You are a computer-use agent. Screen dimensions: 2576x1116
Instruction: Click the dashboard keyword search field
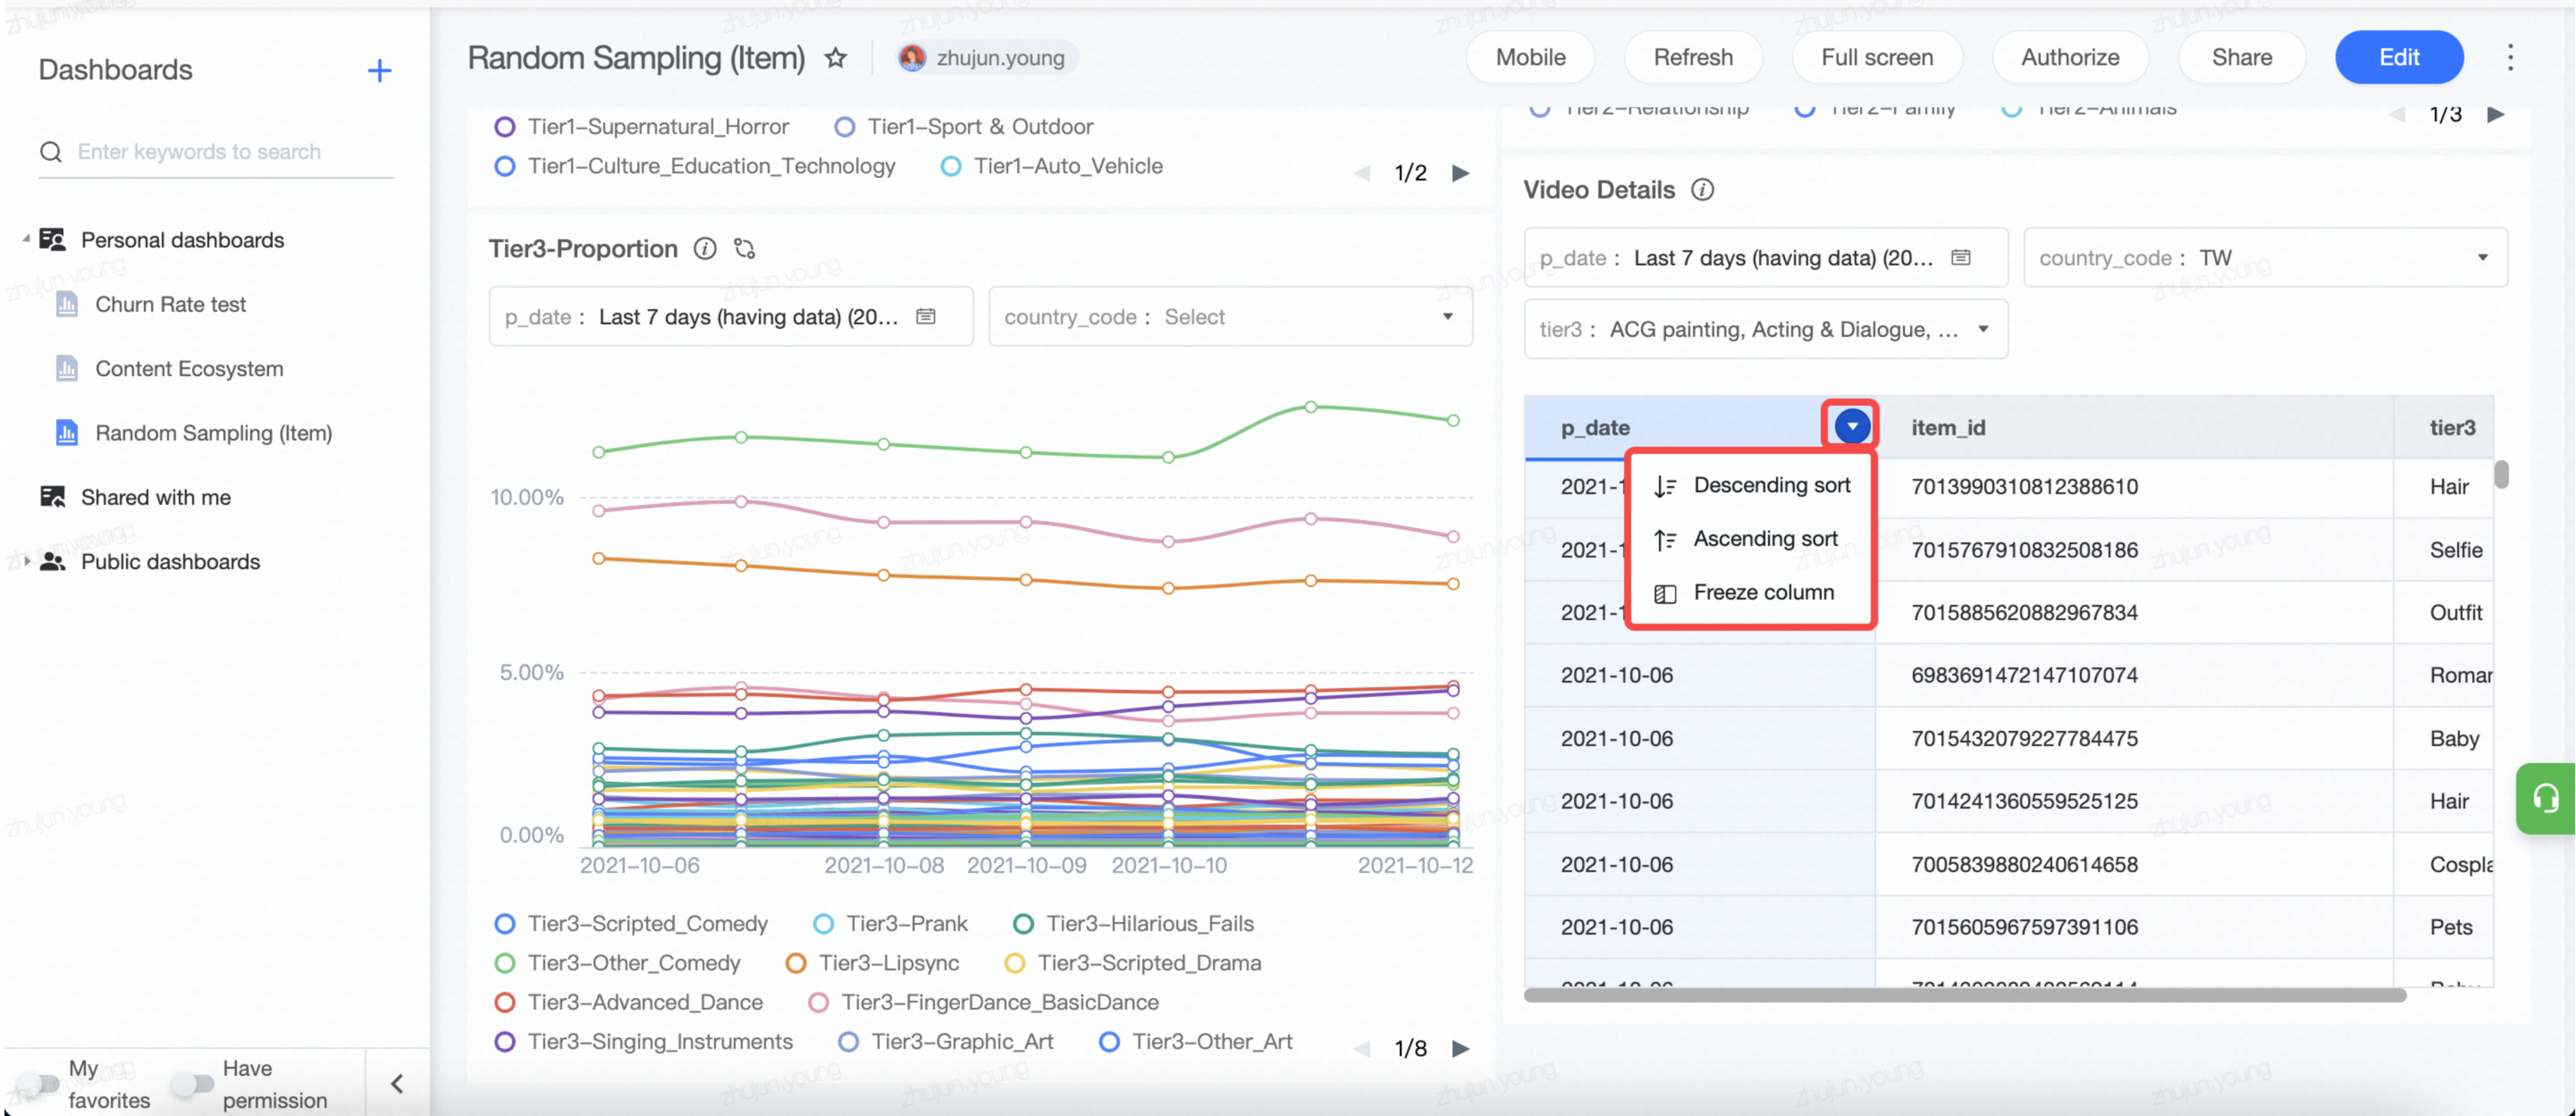(x=216, y=152)
